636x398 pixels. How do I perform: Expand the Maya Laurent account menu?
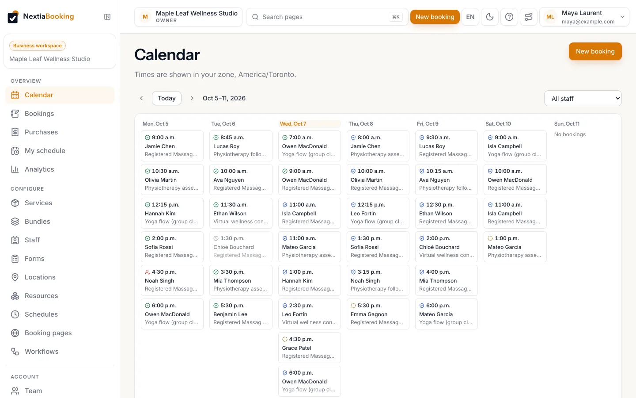coord(584,17)
